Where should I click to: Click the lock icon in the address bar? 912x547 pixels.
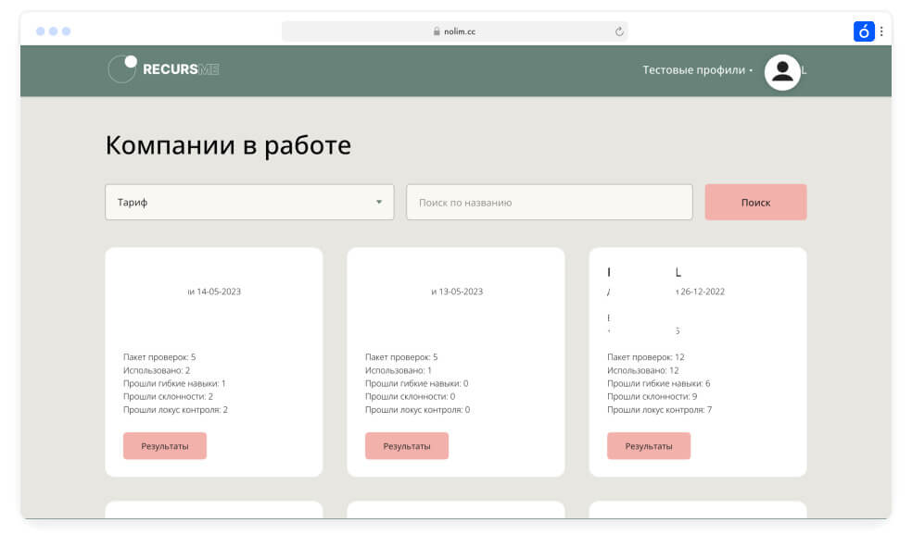(x=437, y=31)
